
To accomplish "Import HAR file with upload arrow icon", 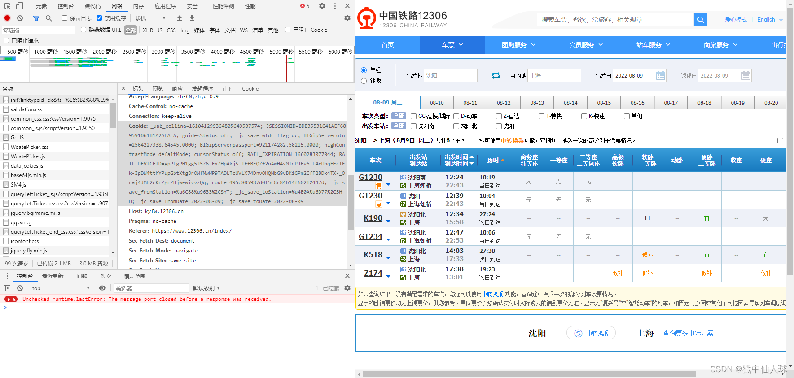I will click(x=180, y=18).
